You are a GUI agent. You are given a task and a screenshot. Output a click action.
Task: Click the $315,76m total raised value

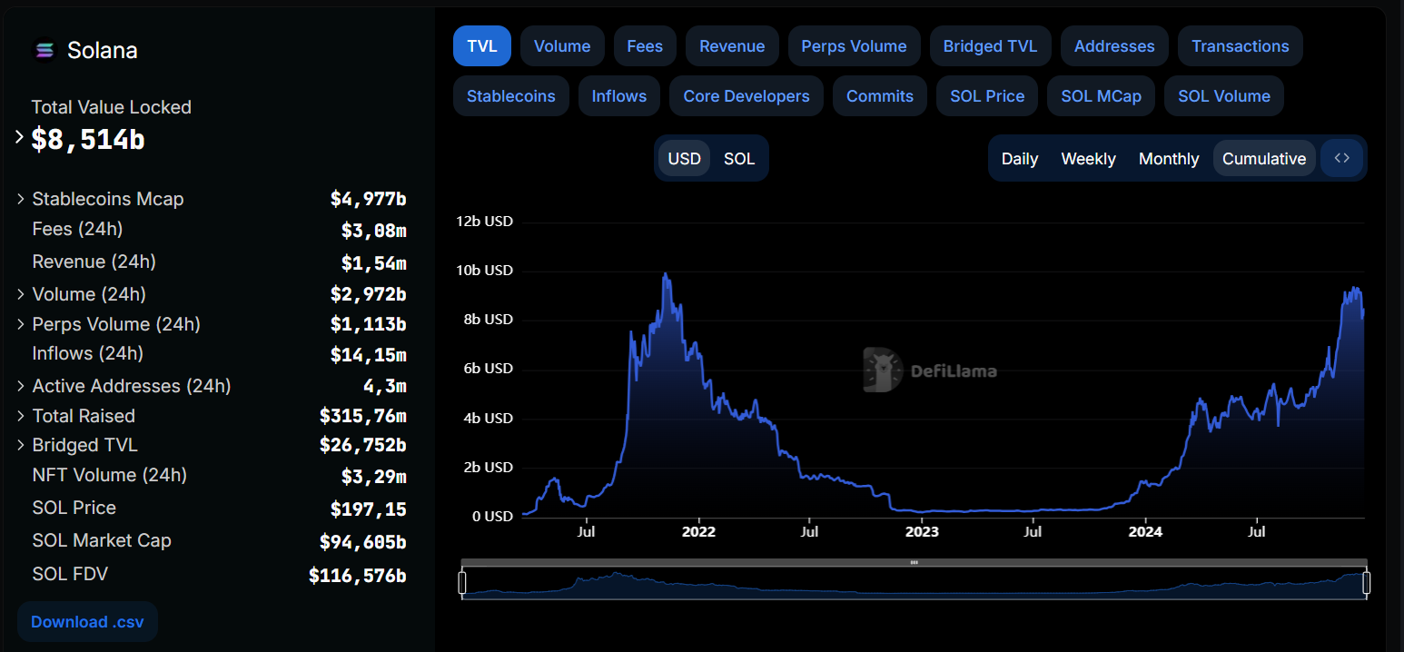tap(362, 416)
